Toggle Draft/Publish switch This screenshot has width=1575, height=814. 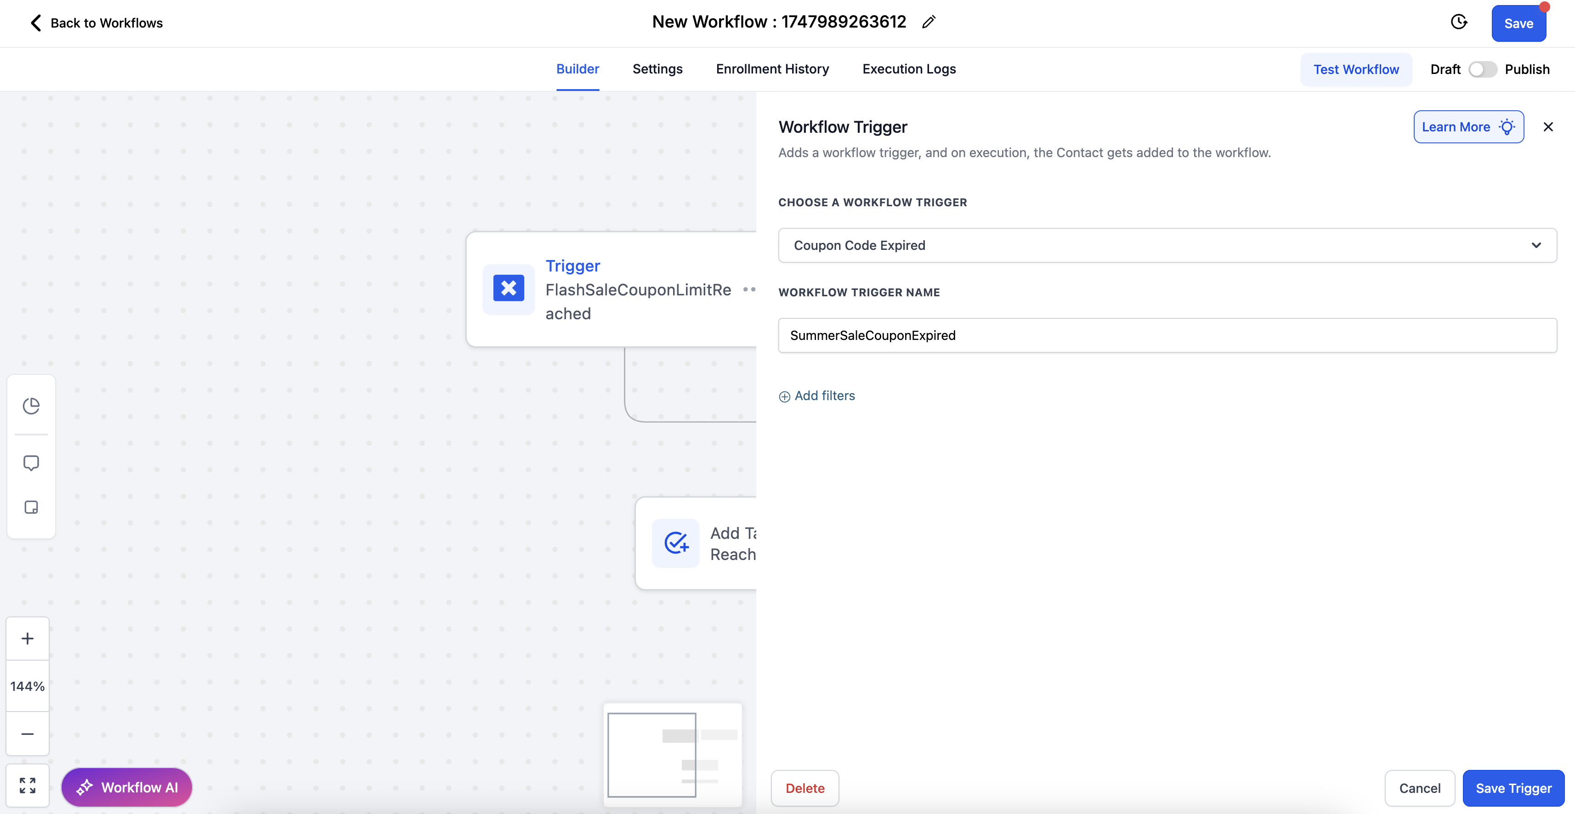(1482, 70)
